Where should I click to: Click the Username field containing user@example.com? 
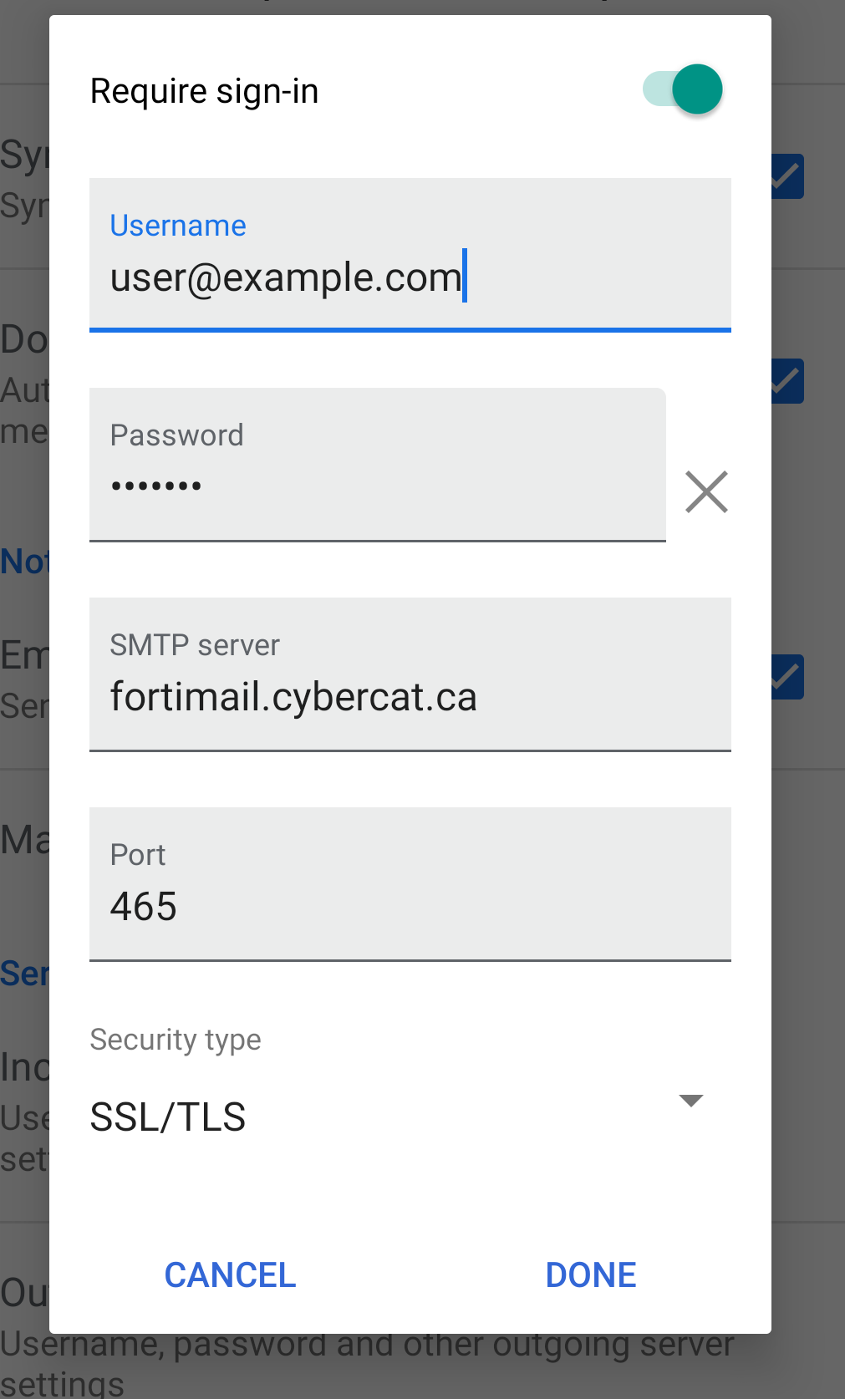click(x=410, y=277)
